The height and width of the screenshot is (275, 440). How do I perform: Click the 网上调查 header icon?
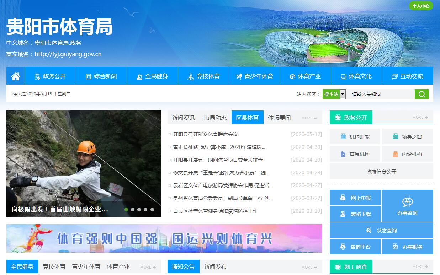point(338,267)
